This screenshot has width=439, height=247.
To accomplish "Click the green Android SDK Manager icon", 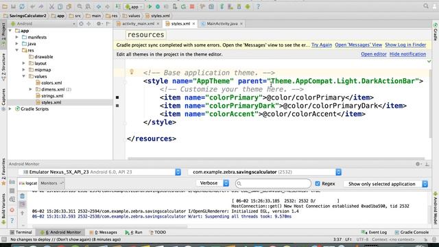I will point(248,6).
